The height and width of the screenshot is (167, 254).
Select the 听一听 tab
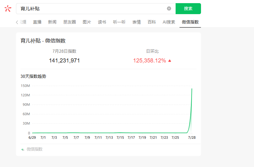pos(119,22)
